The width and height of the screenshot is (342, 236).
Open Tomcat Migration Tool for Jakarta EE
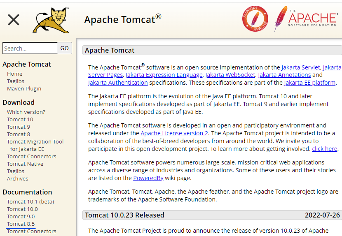coord(35,145)
